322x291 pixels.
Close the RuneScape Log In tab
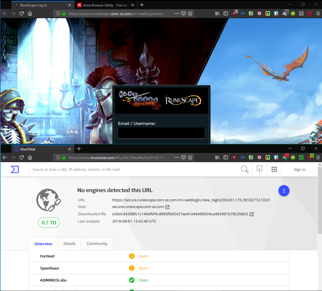coord(70,5)
